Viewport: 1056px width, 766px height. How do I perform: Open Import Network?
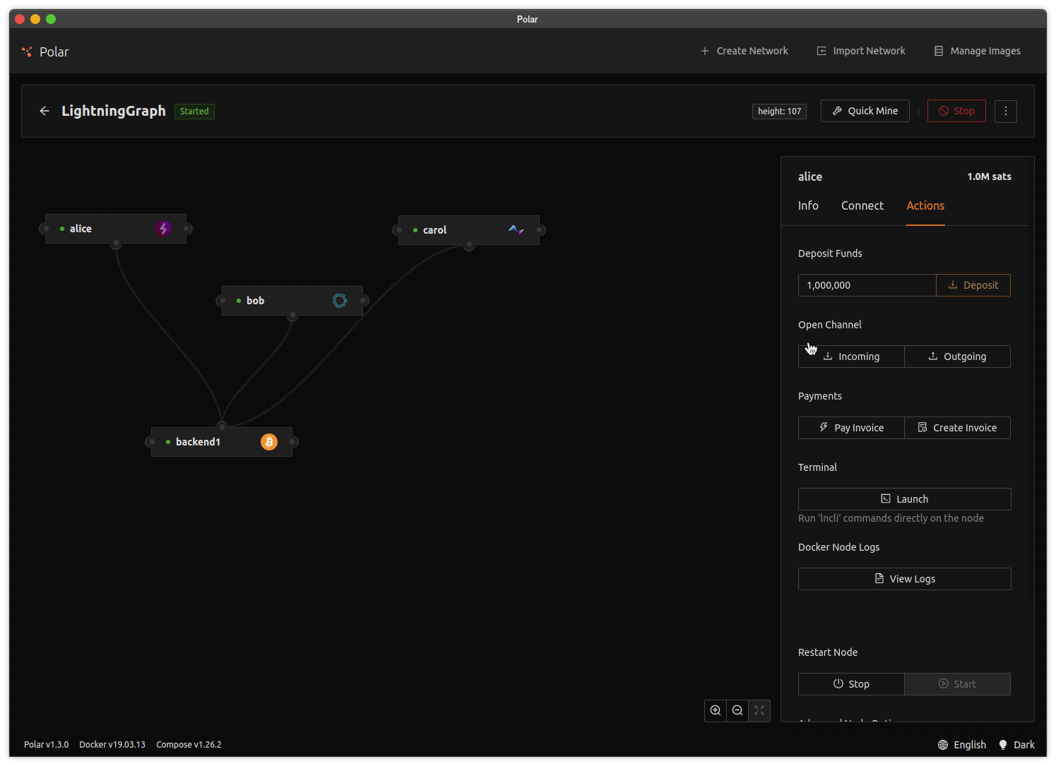pos(861,51)
